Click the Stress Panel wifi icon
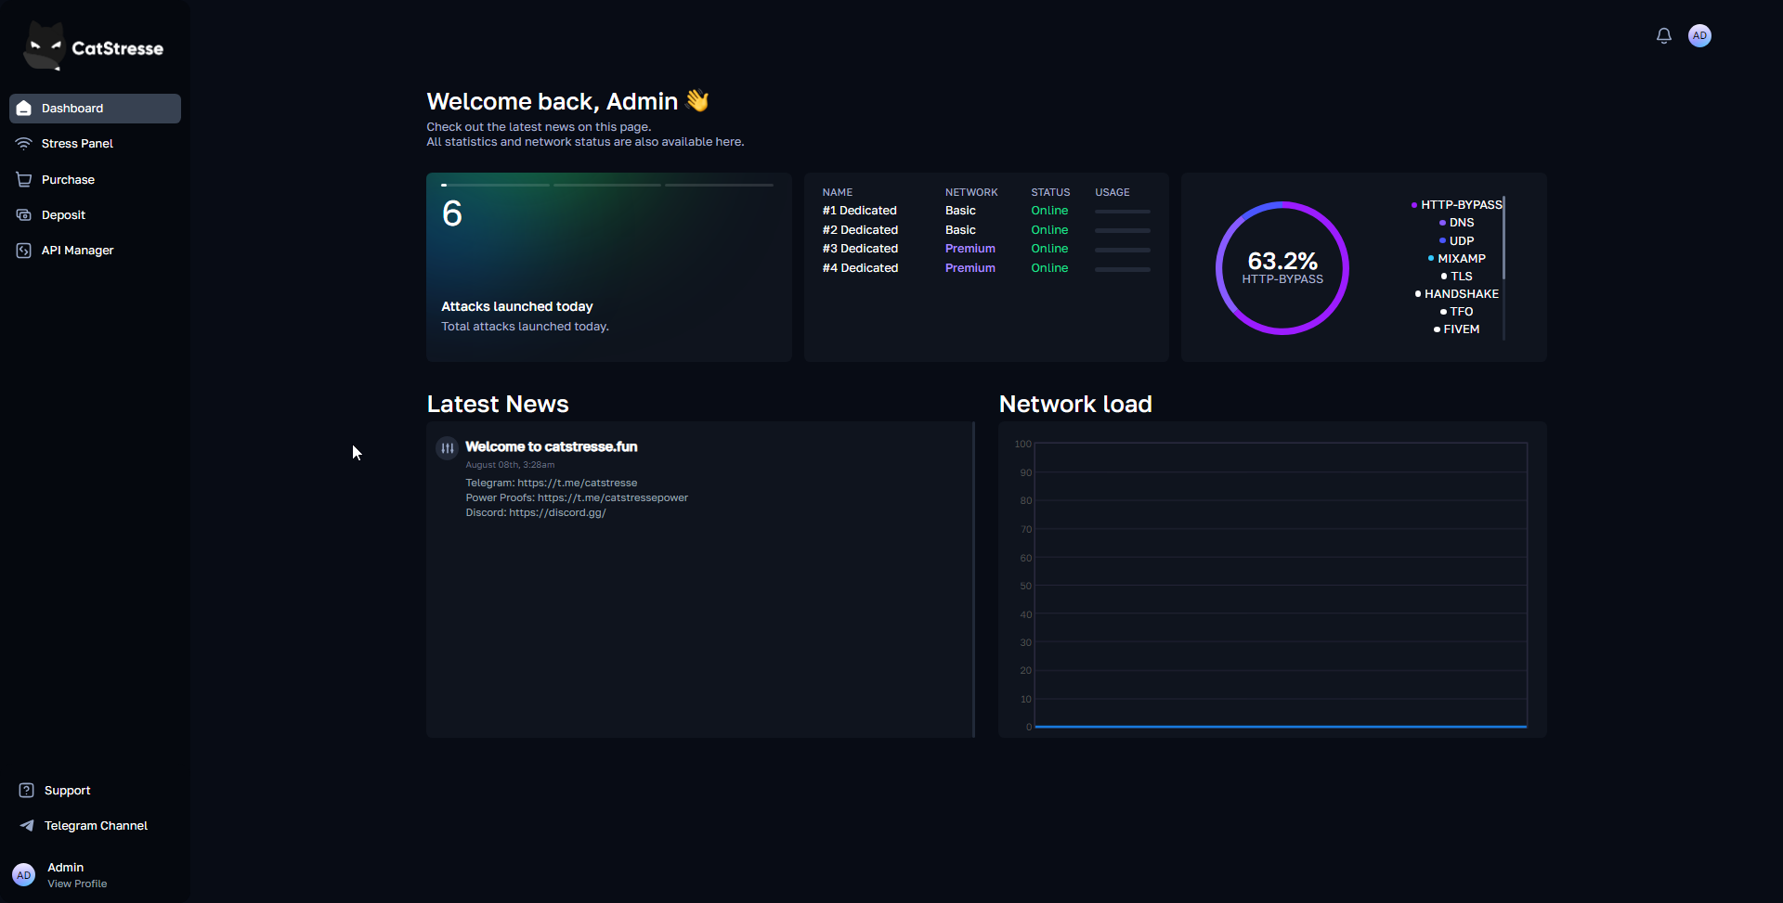The width and height of the screenshot is (1783, 903). 24,144
